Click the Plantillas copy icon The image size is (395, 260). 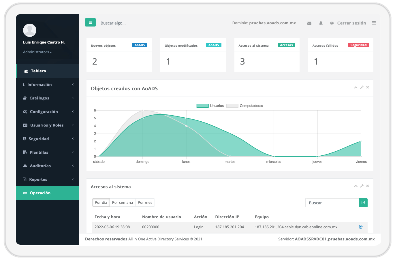[25, 152]
